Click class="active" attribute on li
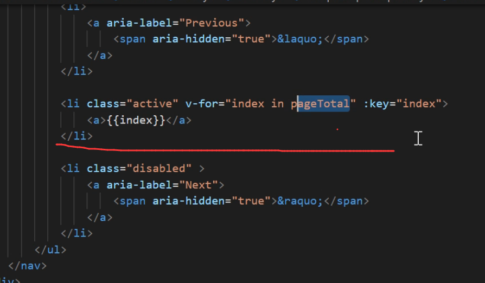Screen dimensions: 485x283 tap(132, 103)
